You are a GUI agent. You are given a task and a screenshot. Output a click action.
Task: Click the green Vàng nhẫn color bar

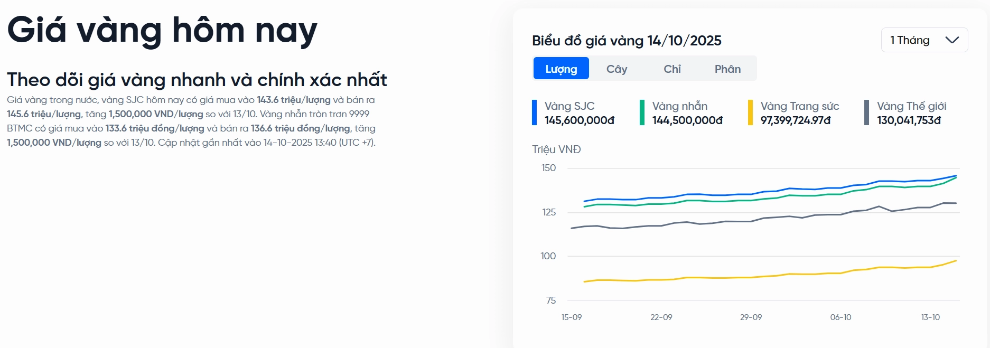coord(642,112)
